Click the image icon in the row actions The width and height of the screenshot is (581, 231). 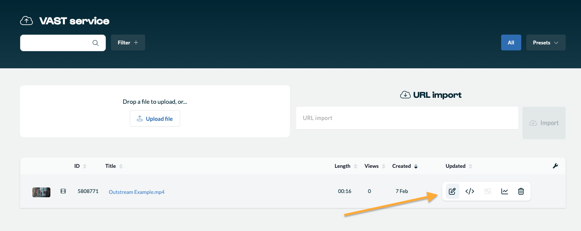click(x=488, y=191)
